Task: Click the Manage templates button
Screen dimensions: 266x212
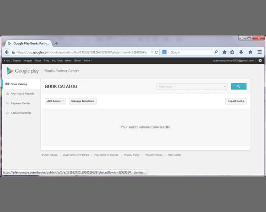Action: click(83, 101)
